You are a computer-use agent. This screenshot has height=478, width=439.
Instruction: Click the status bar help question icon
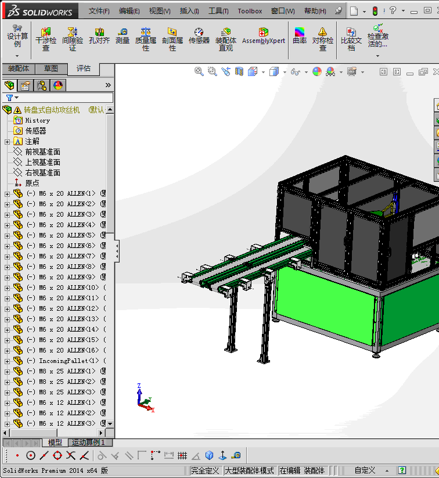pos(402,470)
